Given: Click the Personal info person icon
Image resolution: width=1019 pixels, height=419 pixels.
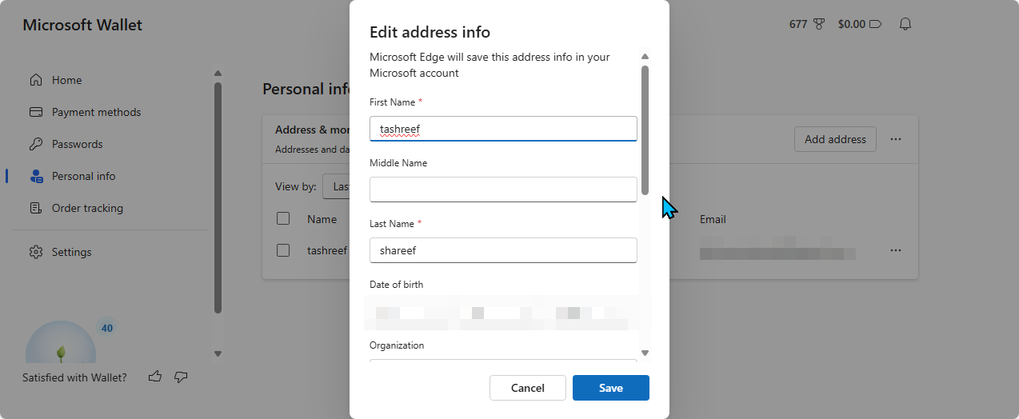Looking at the screenshot, I should pyautogui.click(x=36, y=176).
